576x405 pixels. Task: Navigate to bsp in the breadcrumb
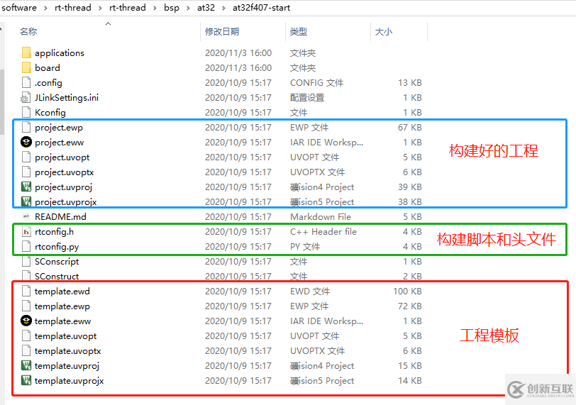pos(172,8)
